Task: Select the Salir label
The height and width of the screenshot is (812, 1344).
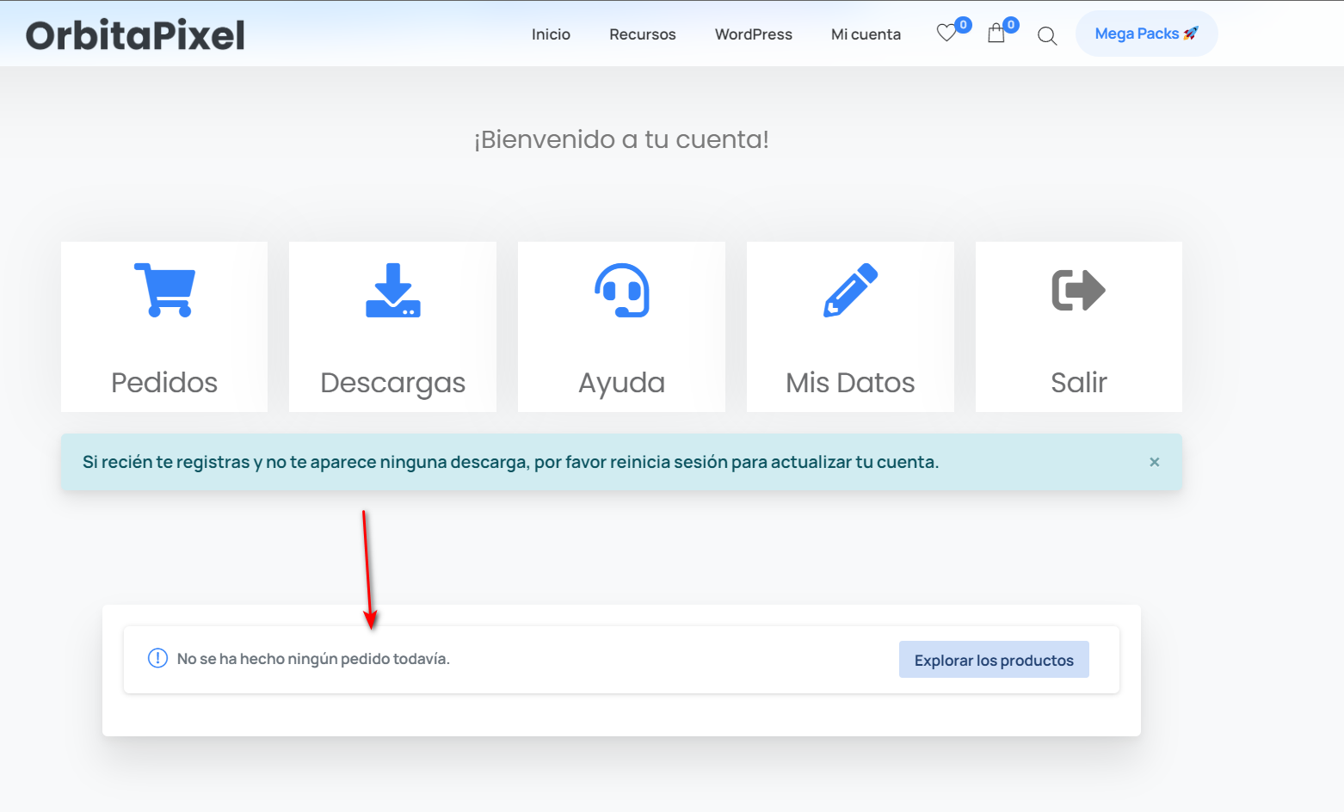Action: 1079,382
